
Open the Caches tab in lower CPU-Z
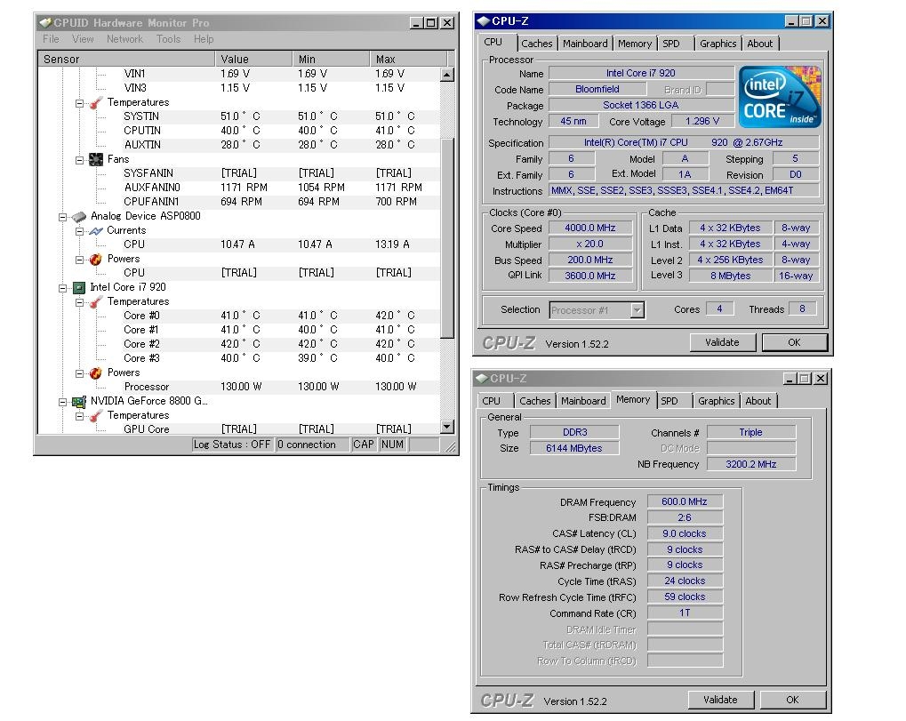[x=535, y=401]
